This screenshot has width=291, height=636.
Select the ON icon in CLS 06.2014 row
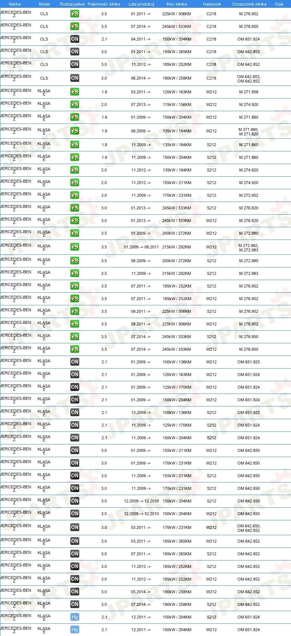(x=75, y=78)
